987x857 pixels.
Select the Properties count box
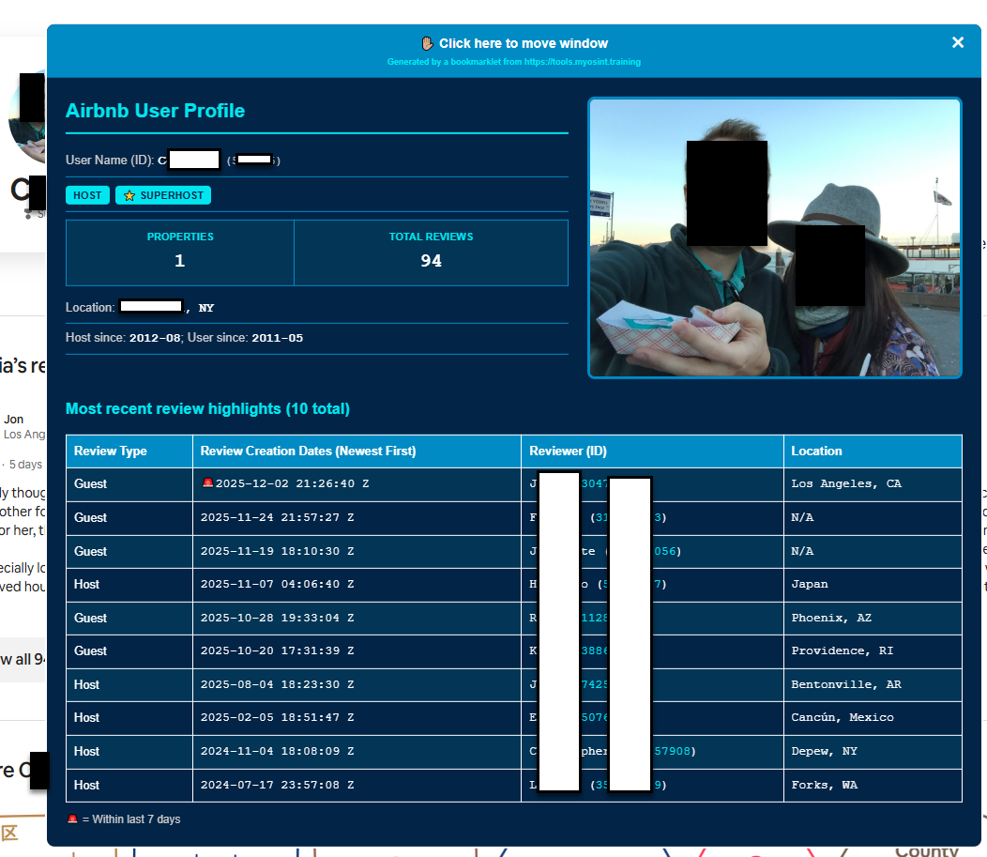[180, 253]
